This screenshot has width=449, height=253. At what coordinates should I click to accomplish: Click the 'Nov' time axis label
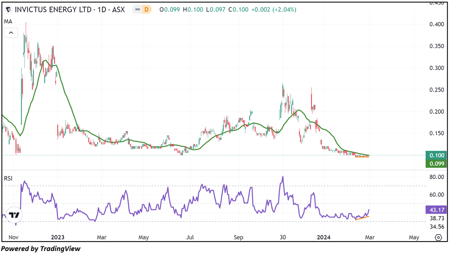[x=14, y=237]
